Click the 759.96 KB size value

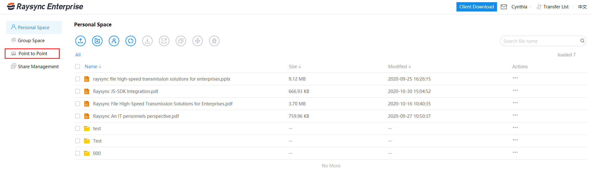[x=299, y=116]
